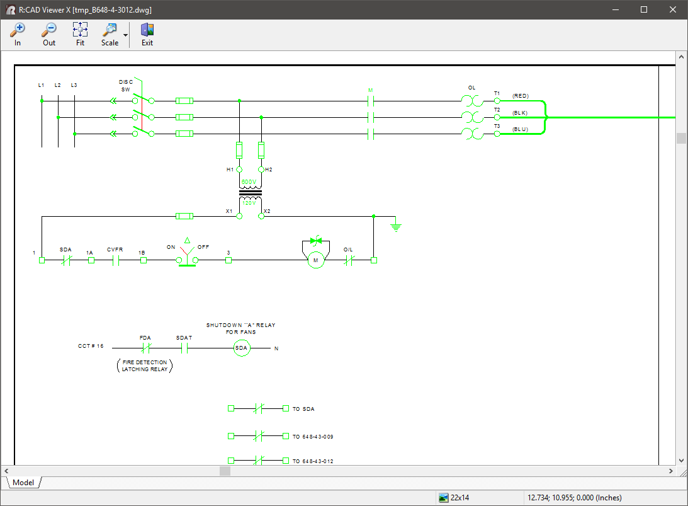Image resolution: width=688 pixels, height=506 pixels.
Task: Click the SDA relay coil circle
Action: click(x=242, y=348)
